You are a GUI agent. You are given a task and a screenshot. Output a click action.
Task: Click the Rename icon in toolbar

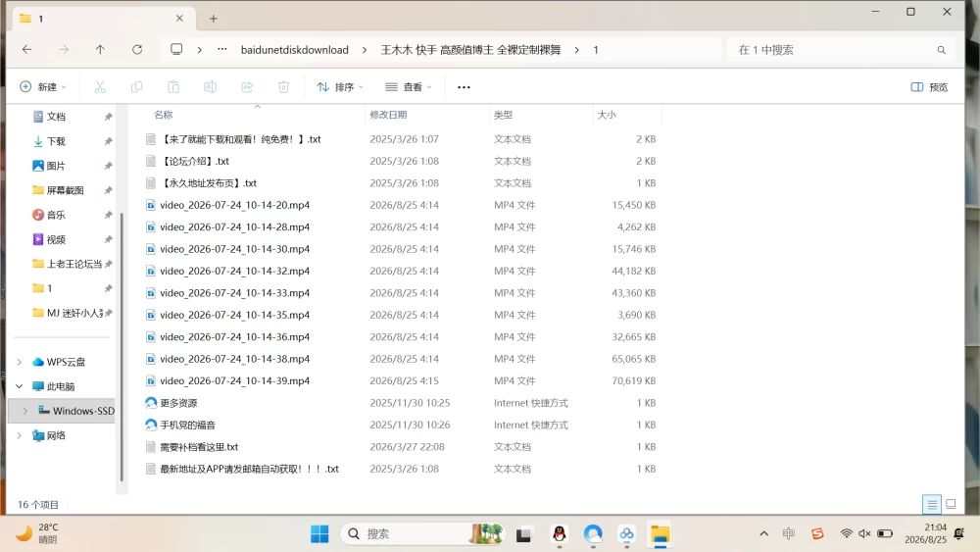(210, 87)
